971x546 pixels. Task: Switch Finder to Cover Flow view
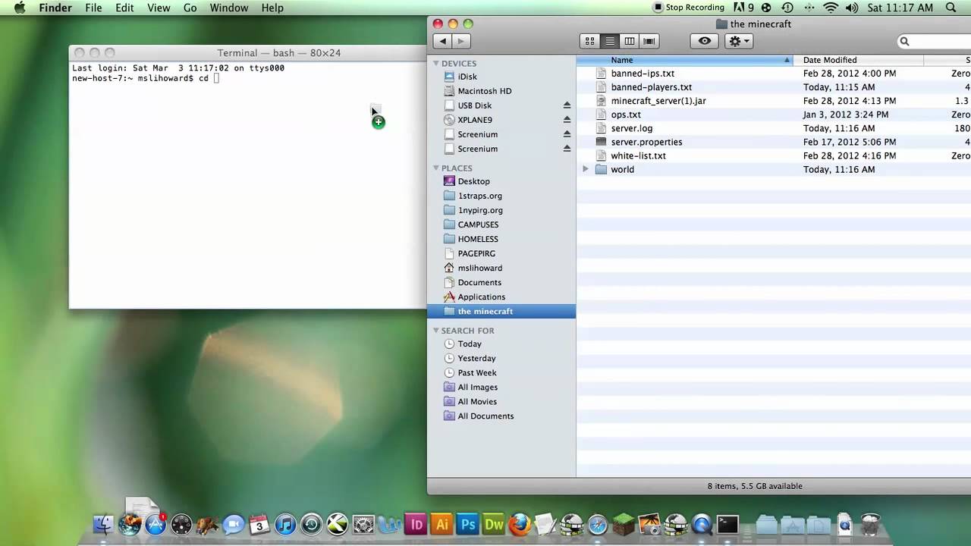(x=649, y=41)
